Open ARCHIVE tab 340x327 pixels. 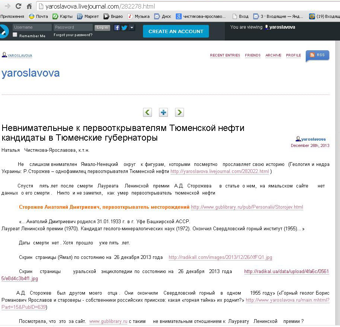273,55
